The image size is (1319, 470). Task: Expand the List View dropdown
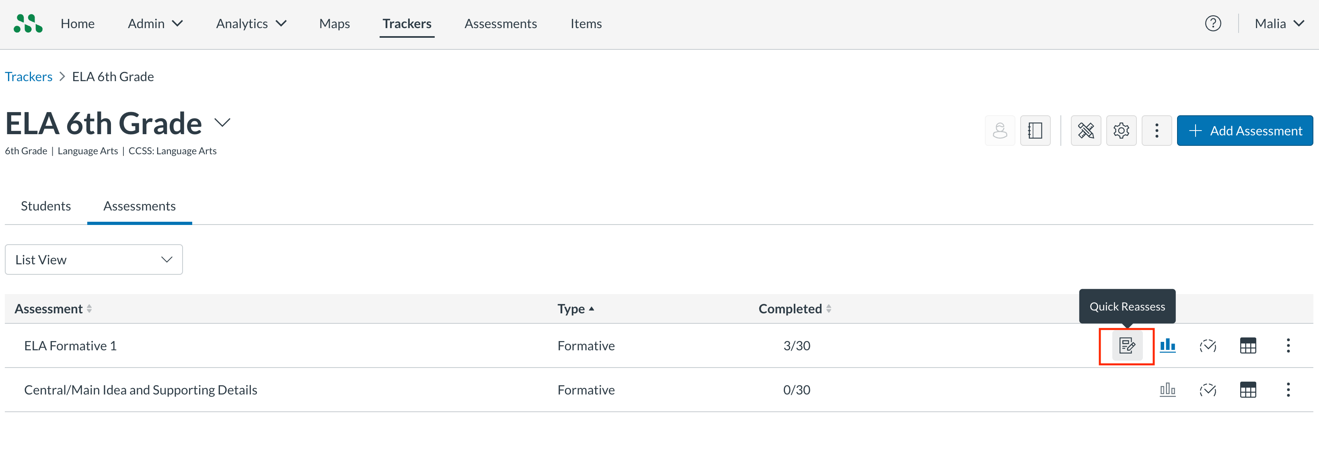pos(94,259)
